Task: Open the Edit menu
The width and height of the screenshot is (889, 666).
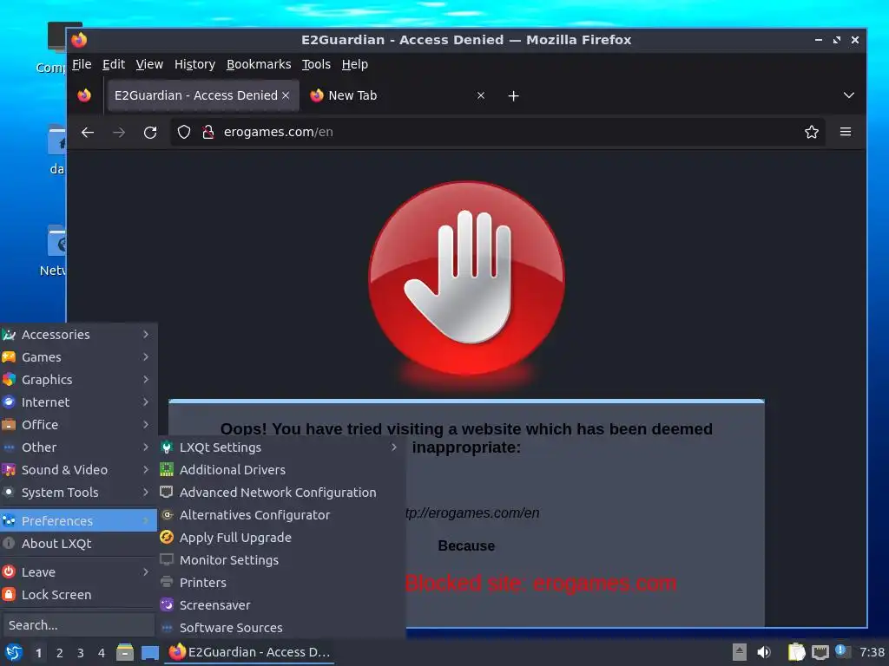Action: click(114, 64)
